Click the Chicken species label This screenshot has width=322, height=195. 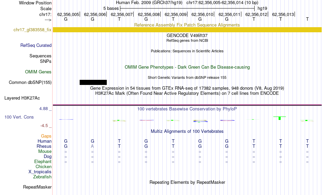pos(43,166)
